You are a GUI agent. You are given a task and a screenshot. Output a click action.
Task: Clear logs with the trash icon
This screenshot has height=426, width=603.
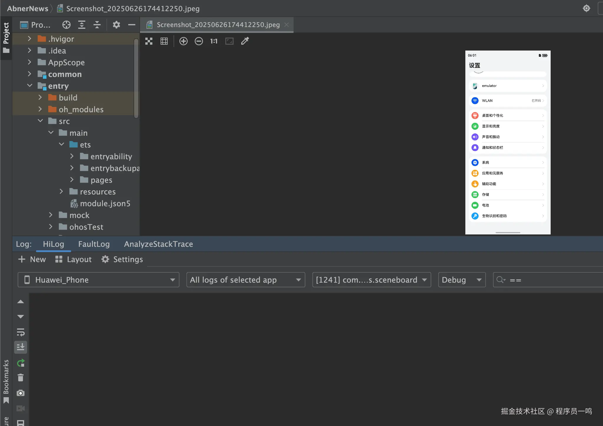coord(21,378)
